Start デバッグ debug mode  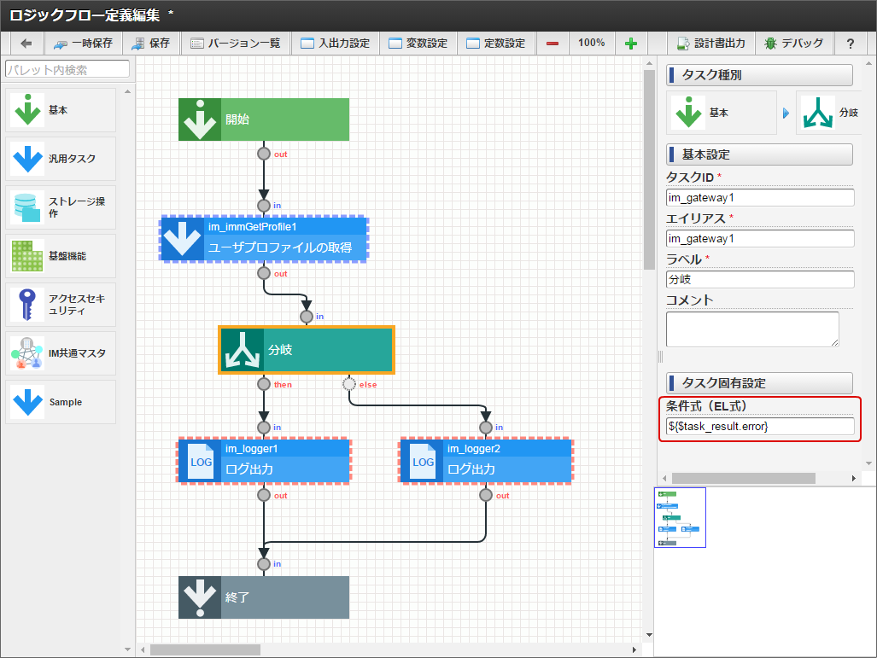point(794,43)
